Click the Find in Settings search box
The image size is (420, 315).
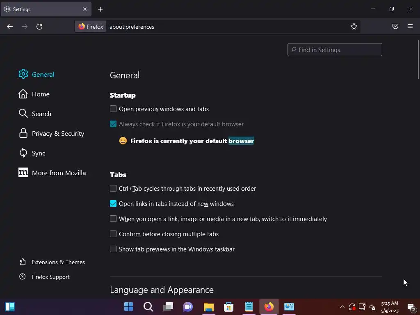click(335, 50)
